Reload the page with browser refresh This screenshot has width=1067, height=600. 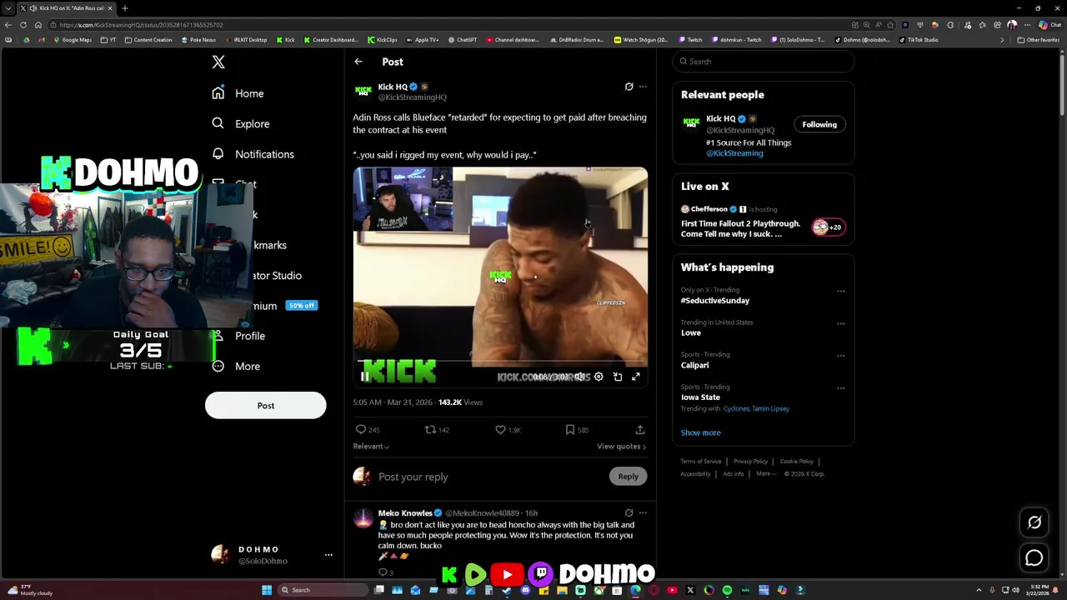coord(23,25)
